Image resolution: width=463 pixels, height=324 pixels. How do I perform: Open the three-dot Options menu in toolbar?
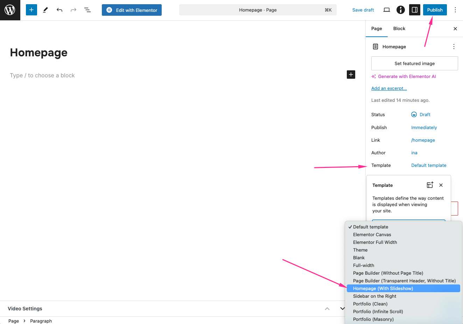pos(455,10)
